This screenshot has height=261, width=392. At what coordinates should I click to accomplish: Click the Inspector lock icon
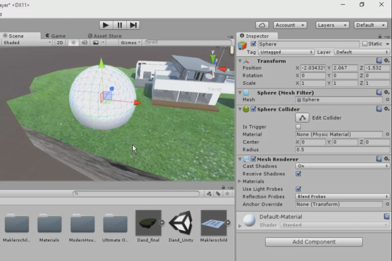tap(380, 36)
